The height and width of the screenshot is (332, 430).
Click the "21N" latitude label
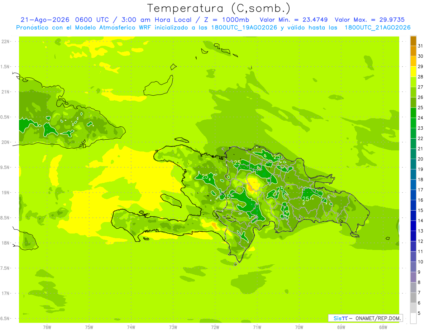5,92
